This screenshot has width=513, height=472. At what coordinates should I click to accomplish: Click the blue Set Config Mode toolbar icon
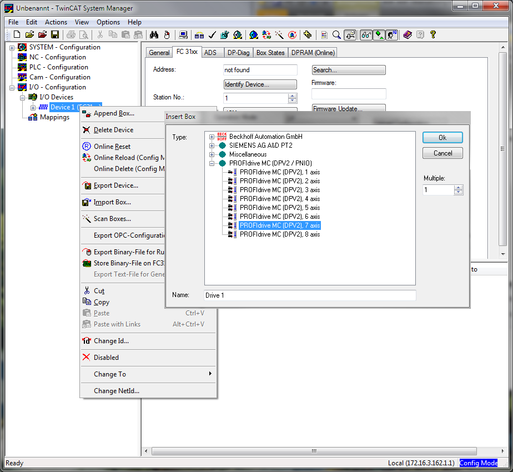point(254,34)
